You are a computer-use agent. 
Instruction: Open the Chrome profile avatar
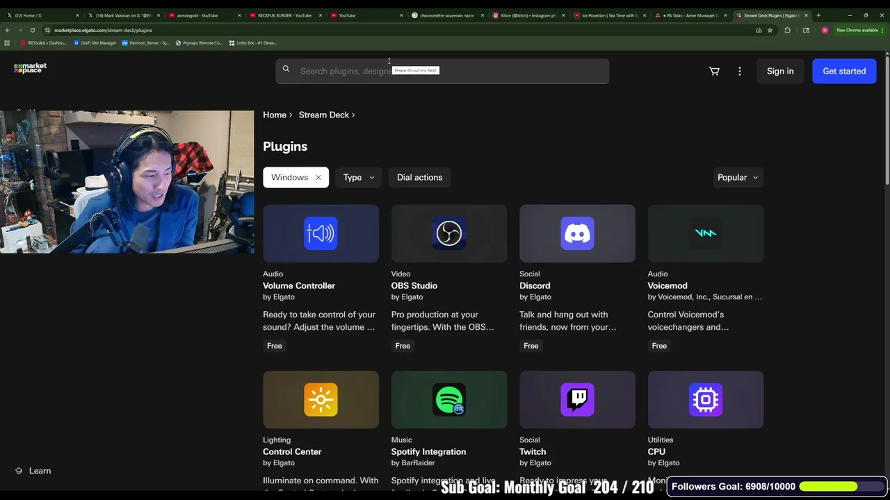825,30
